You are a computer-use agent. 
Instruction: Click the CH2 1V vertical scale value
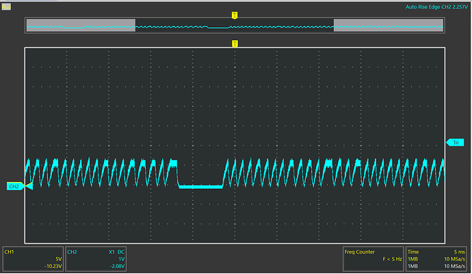pos(123,259)
